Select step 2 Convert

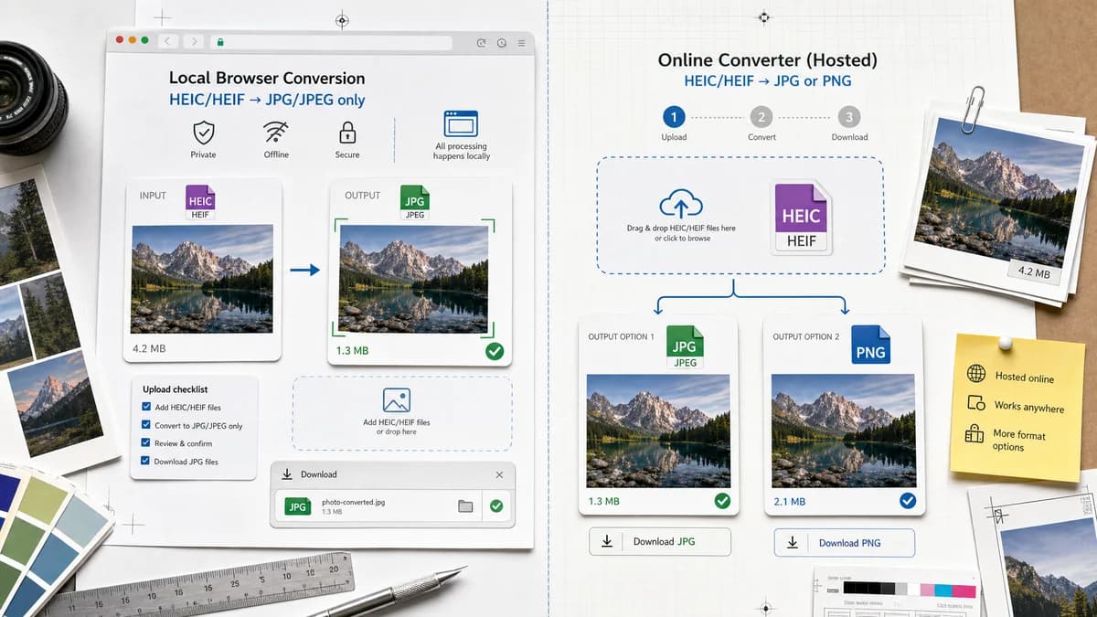click(762, 117)
